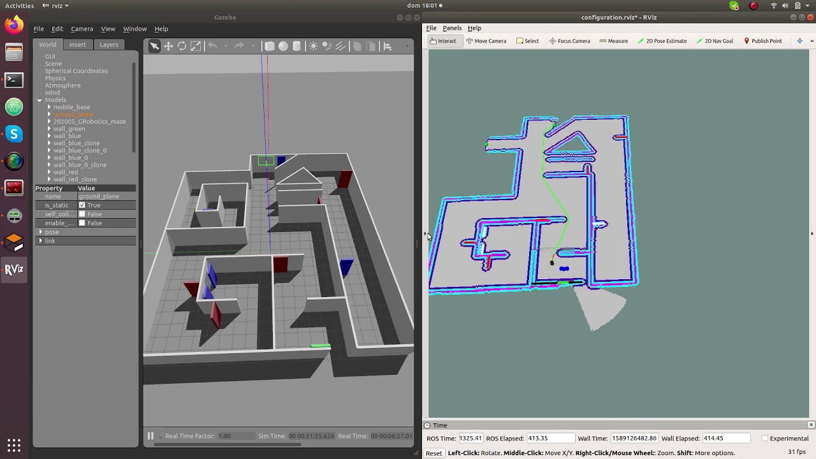Insert a sphere shape in Gazebo
Viewport: 816px width, 459px height.
(x=283, y=46)
